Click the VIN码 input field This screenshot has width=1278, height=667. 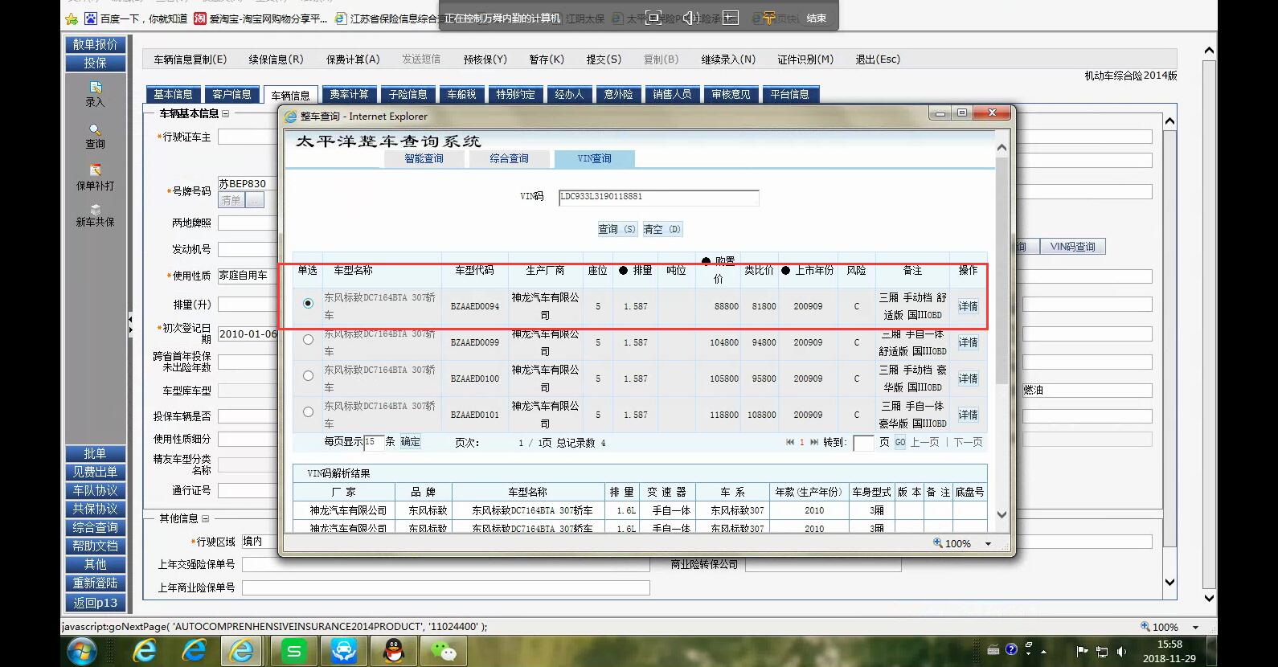659,198
